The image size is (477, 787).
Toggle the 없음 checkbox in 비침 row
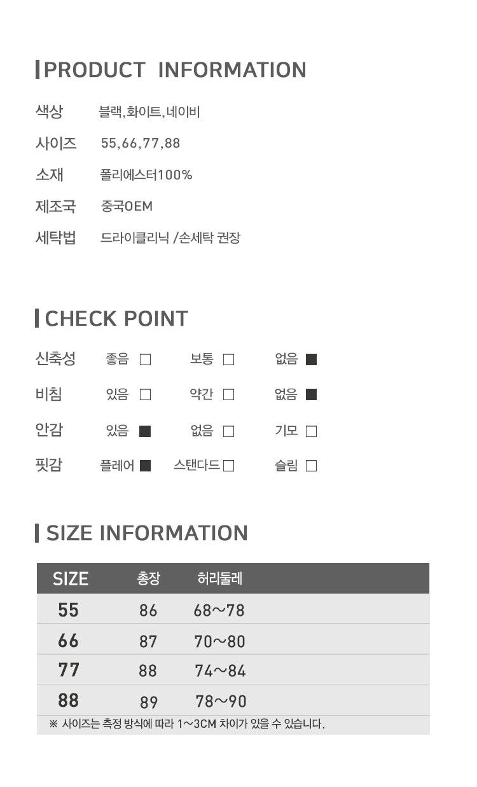coord(311,394)
